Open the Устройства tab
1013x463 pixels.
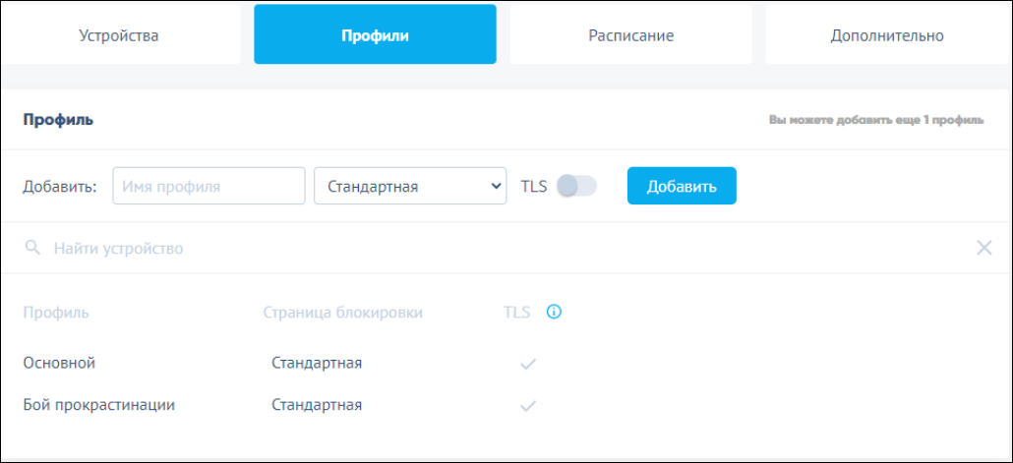coord(119,35)
